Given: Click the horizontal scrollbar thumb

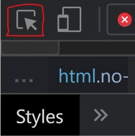Looking at the screenshot, I should 30,48.
